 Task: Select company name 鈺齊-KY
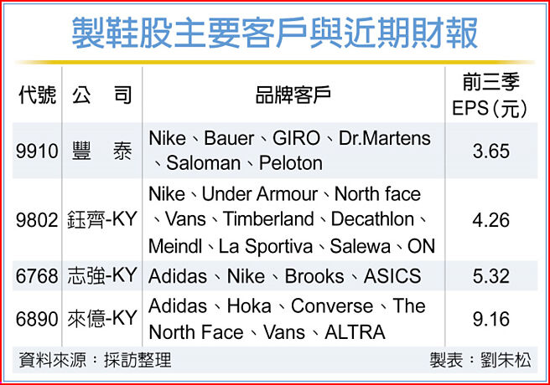coord(101,221)
